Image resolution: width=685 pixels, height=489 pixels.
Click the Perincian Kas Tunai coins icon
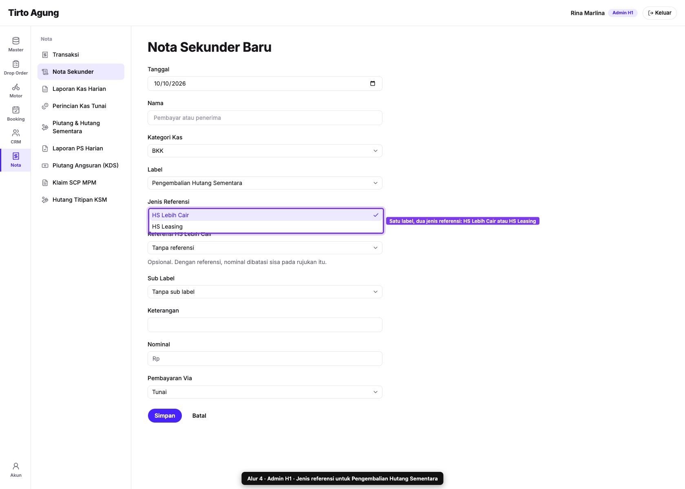[x=45, y=106]
